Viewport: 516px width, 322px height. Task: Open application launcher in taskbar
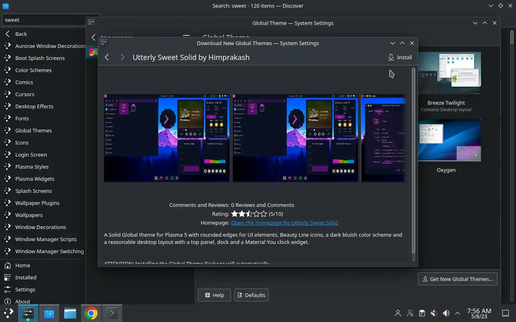pyautogui.click(x=8, y=313)
